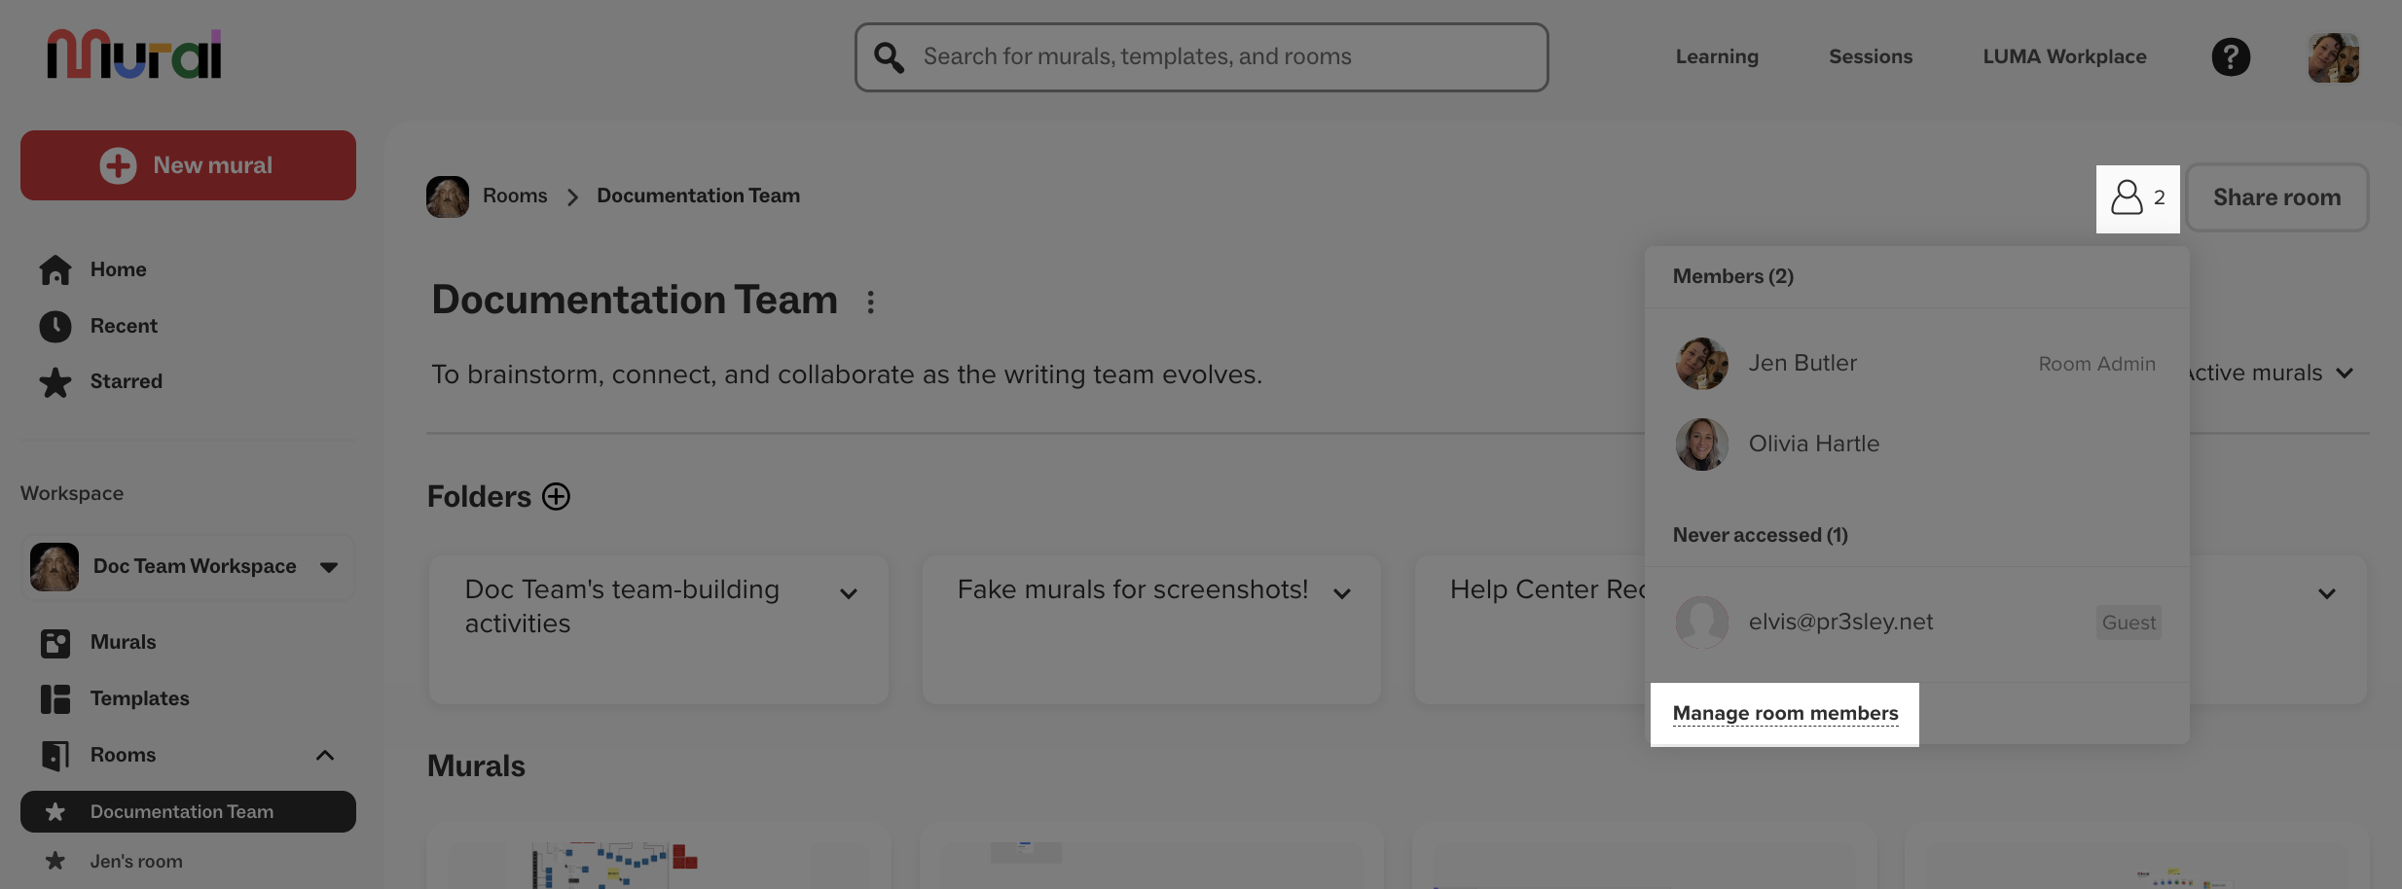Open Documentation Team three-dot options menu
2402x889 pixels.
[x=871, y=302]
